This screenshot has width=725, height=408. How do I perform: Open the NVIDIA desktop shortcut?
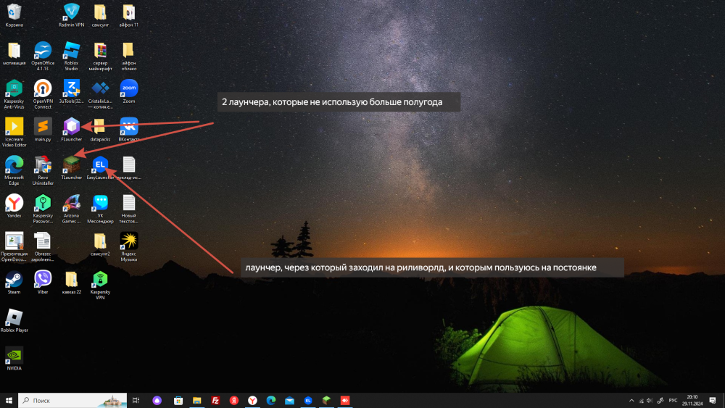click(14, 359)
